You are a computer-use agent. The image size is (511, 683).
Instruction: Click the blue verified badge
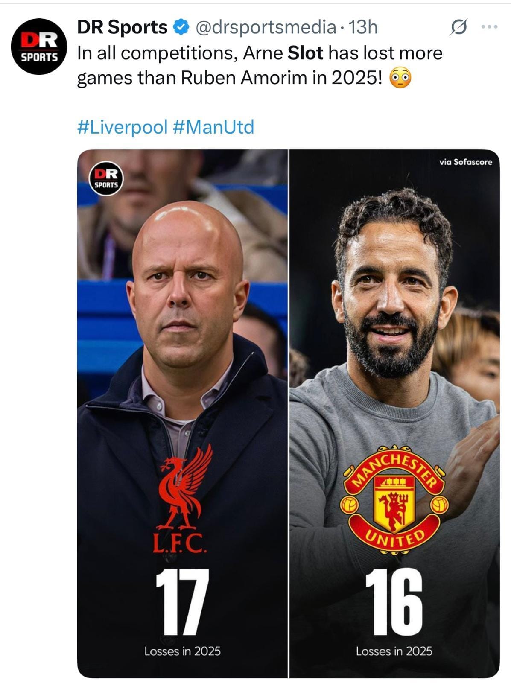click(x=181, y=27)
